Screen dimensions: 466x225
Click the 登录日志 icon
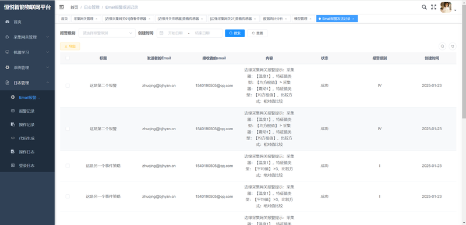(x=13, y=166)
